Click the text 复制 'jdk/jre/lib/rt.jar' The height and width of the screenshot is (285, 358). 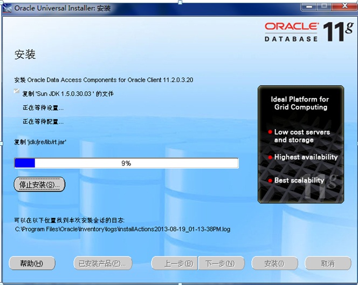click(x=40, y=142)
